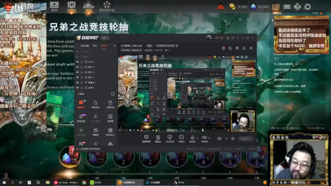Screen dimensions: 331x186
Task: Open the orange danmaku assistant tool
Action: (x=81, y=104)
